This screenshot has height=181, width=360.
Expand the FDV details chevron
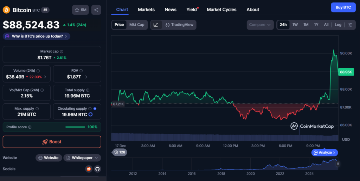click(x=86, y=77)
